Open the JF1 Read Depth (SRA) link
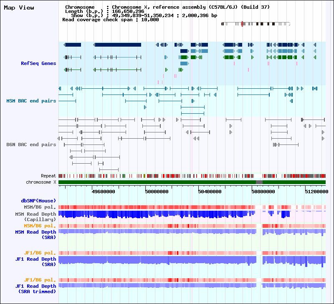 click(x=35, y=262)
